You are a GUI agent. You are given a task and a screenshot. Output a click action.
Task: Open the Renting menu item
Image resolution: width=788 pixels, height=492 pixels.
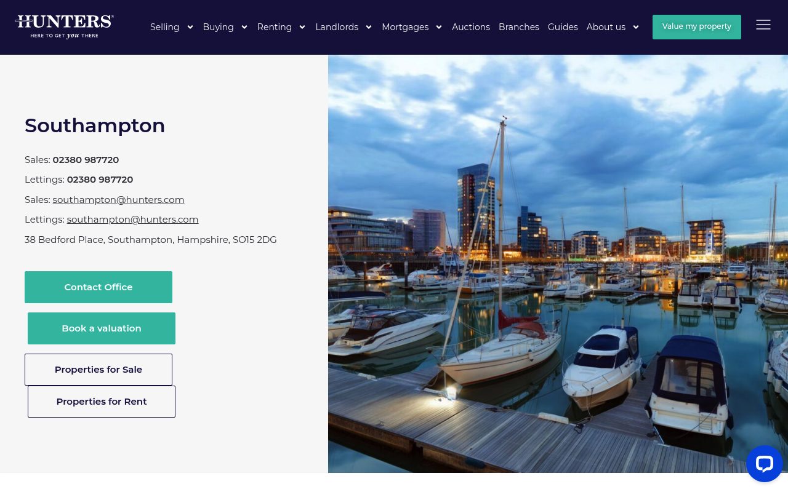275,27
